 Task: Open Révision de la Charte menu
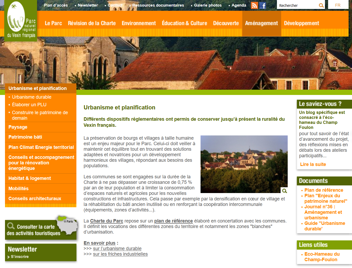[x=92, y=23]
